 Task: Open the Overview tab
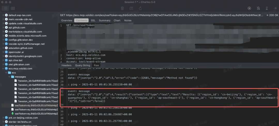pyautogui.click(x=67, y=20)
